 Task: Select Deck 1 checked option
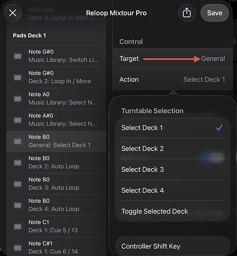click(173, 127)
